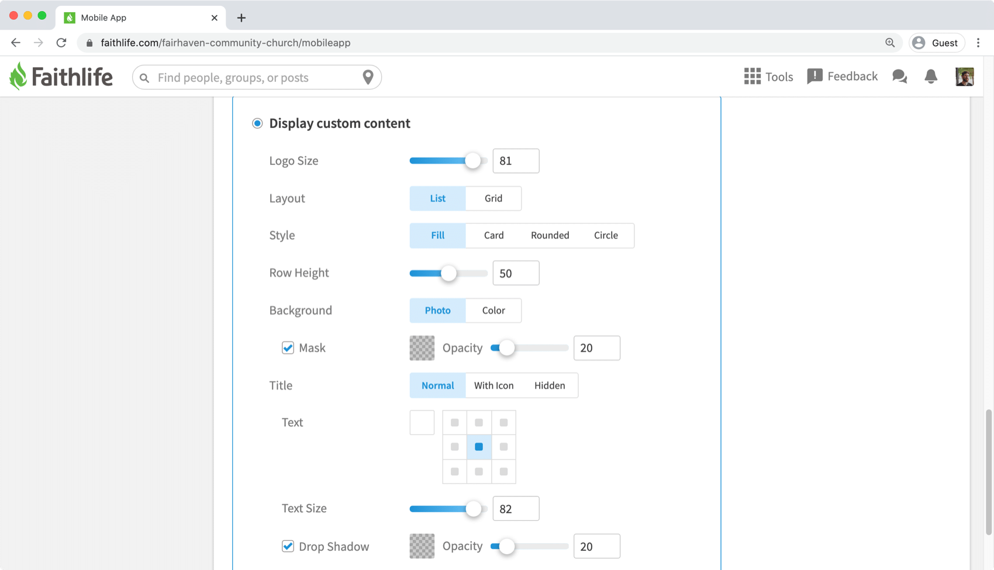The height and width of the screenshot is (570, 994).
Task: Click the Text Size value field
Action: coord(516,509)
